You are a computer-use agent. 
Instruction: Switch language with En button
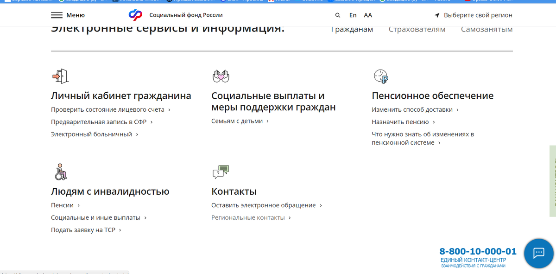coord(353,15)
